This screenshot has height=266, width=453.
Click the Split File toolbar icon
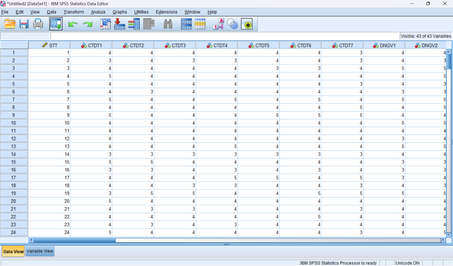[x=186, y=24]
